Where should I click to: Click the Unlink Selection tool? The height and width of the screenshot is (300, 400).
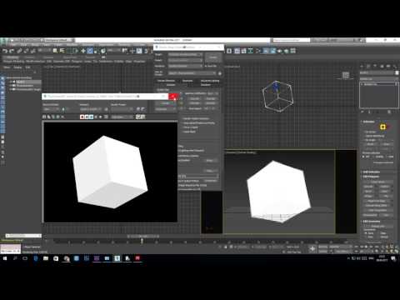coord(27,51)
